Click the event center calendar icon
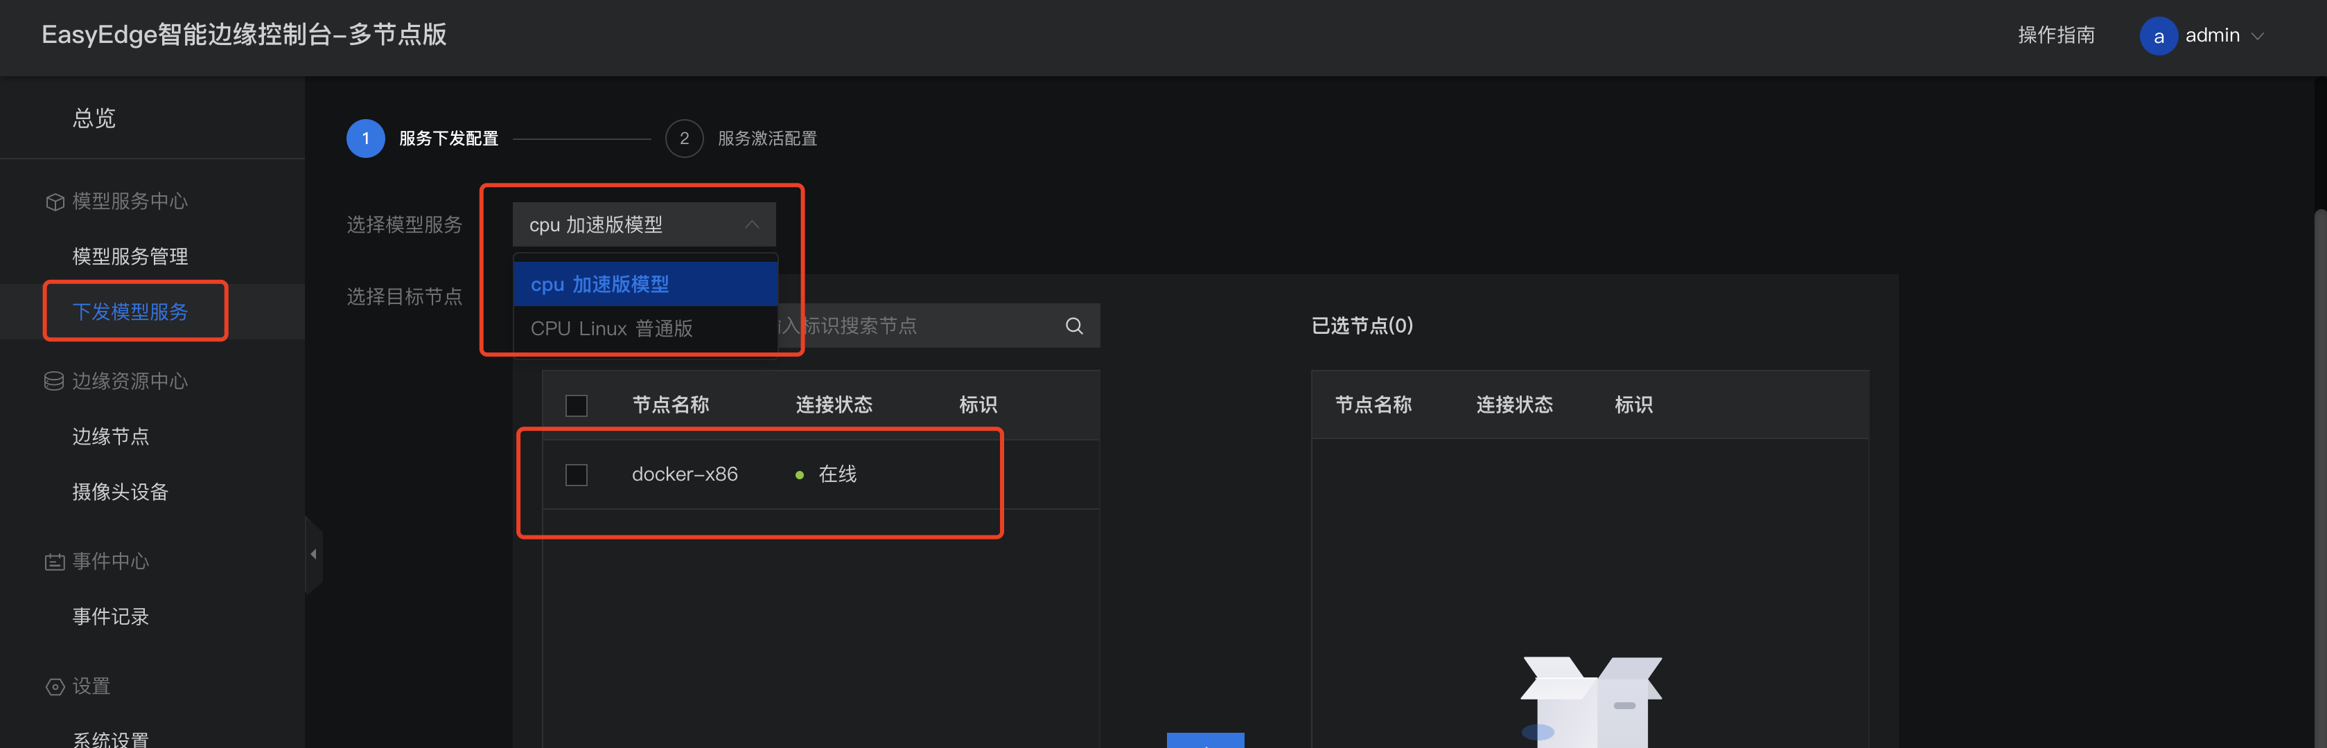This screenshot has height=748, width=2327. coord(54,562)
